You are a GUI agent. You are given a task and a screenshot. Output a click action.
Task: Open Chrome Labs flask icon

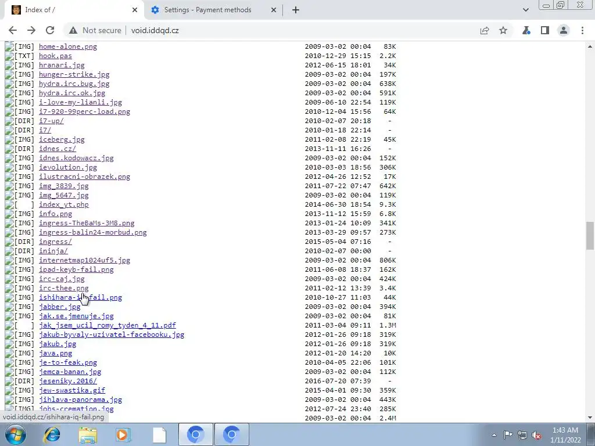526,30
